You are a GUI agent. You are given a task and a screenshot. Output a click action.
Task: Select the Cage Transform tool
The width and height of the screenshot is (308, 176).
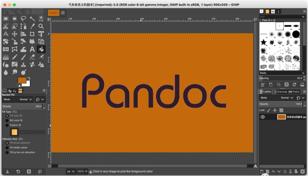pos(15,49)
